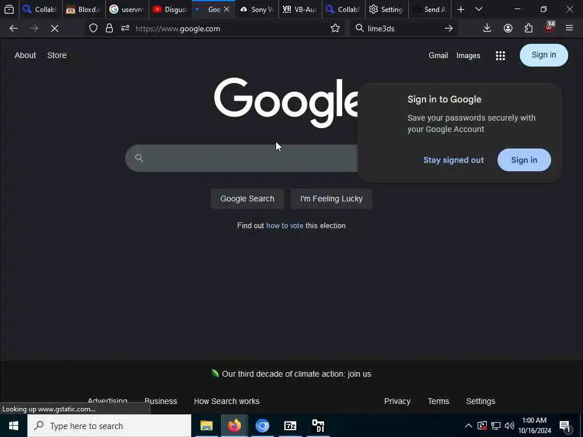
Task: Stop loading the page with the X button
Action: point(55,28)
